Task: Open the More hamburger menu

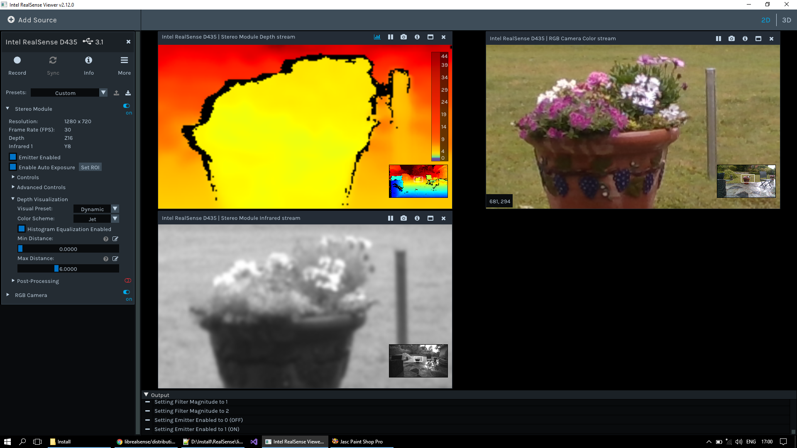Action: [x=124, y=60]
